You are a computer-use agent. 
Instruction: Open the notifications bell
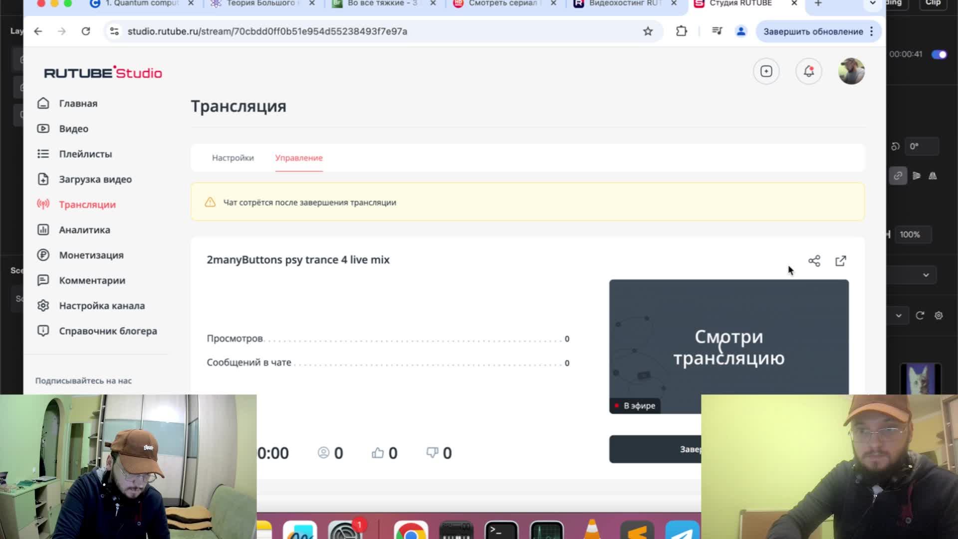809,71
